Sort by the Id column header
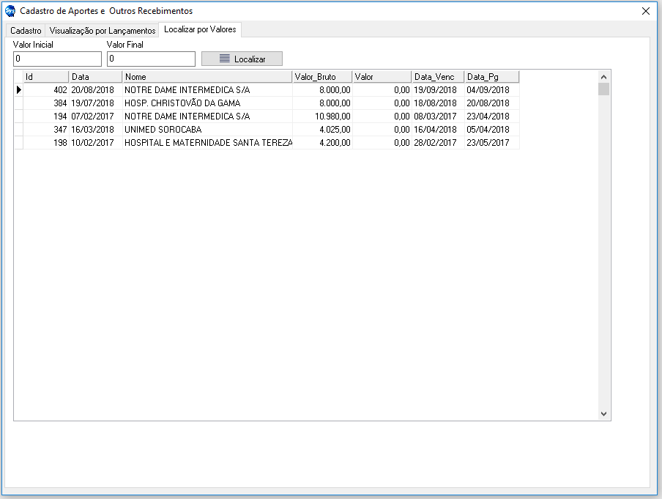This screenshot has height=499, width=662. click(x=45, y=77)
